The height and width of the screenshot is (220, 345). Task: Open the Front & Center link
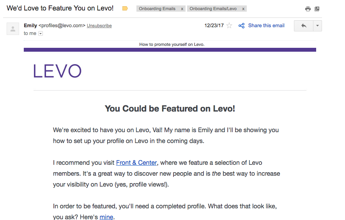click(x=136, y=162)
